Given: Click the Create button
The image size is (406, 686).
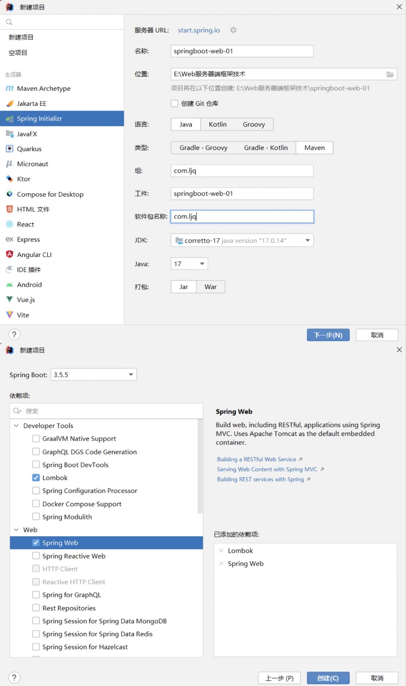Looking at the screenshot, I should pos(328,678).
